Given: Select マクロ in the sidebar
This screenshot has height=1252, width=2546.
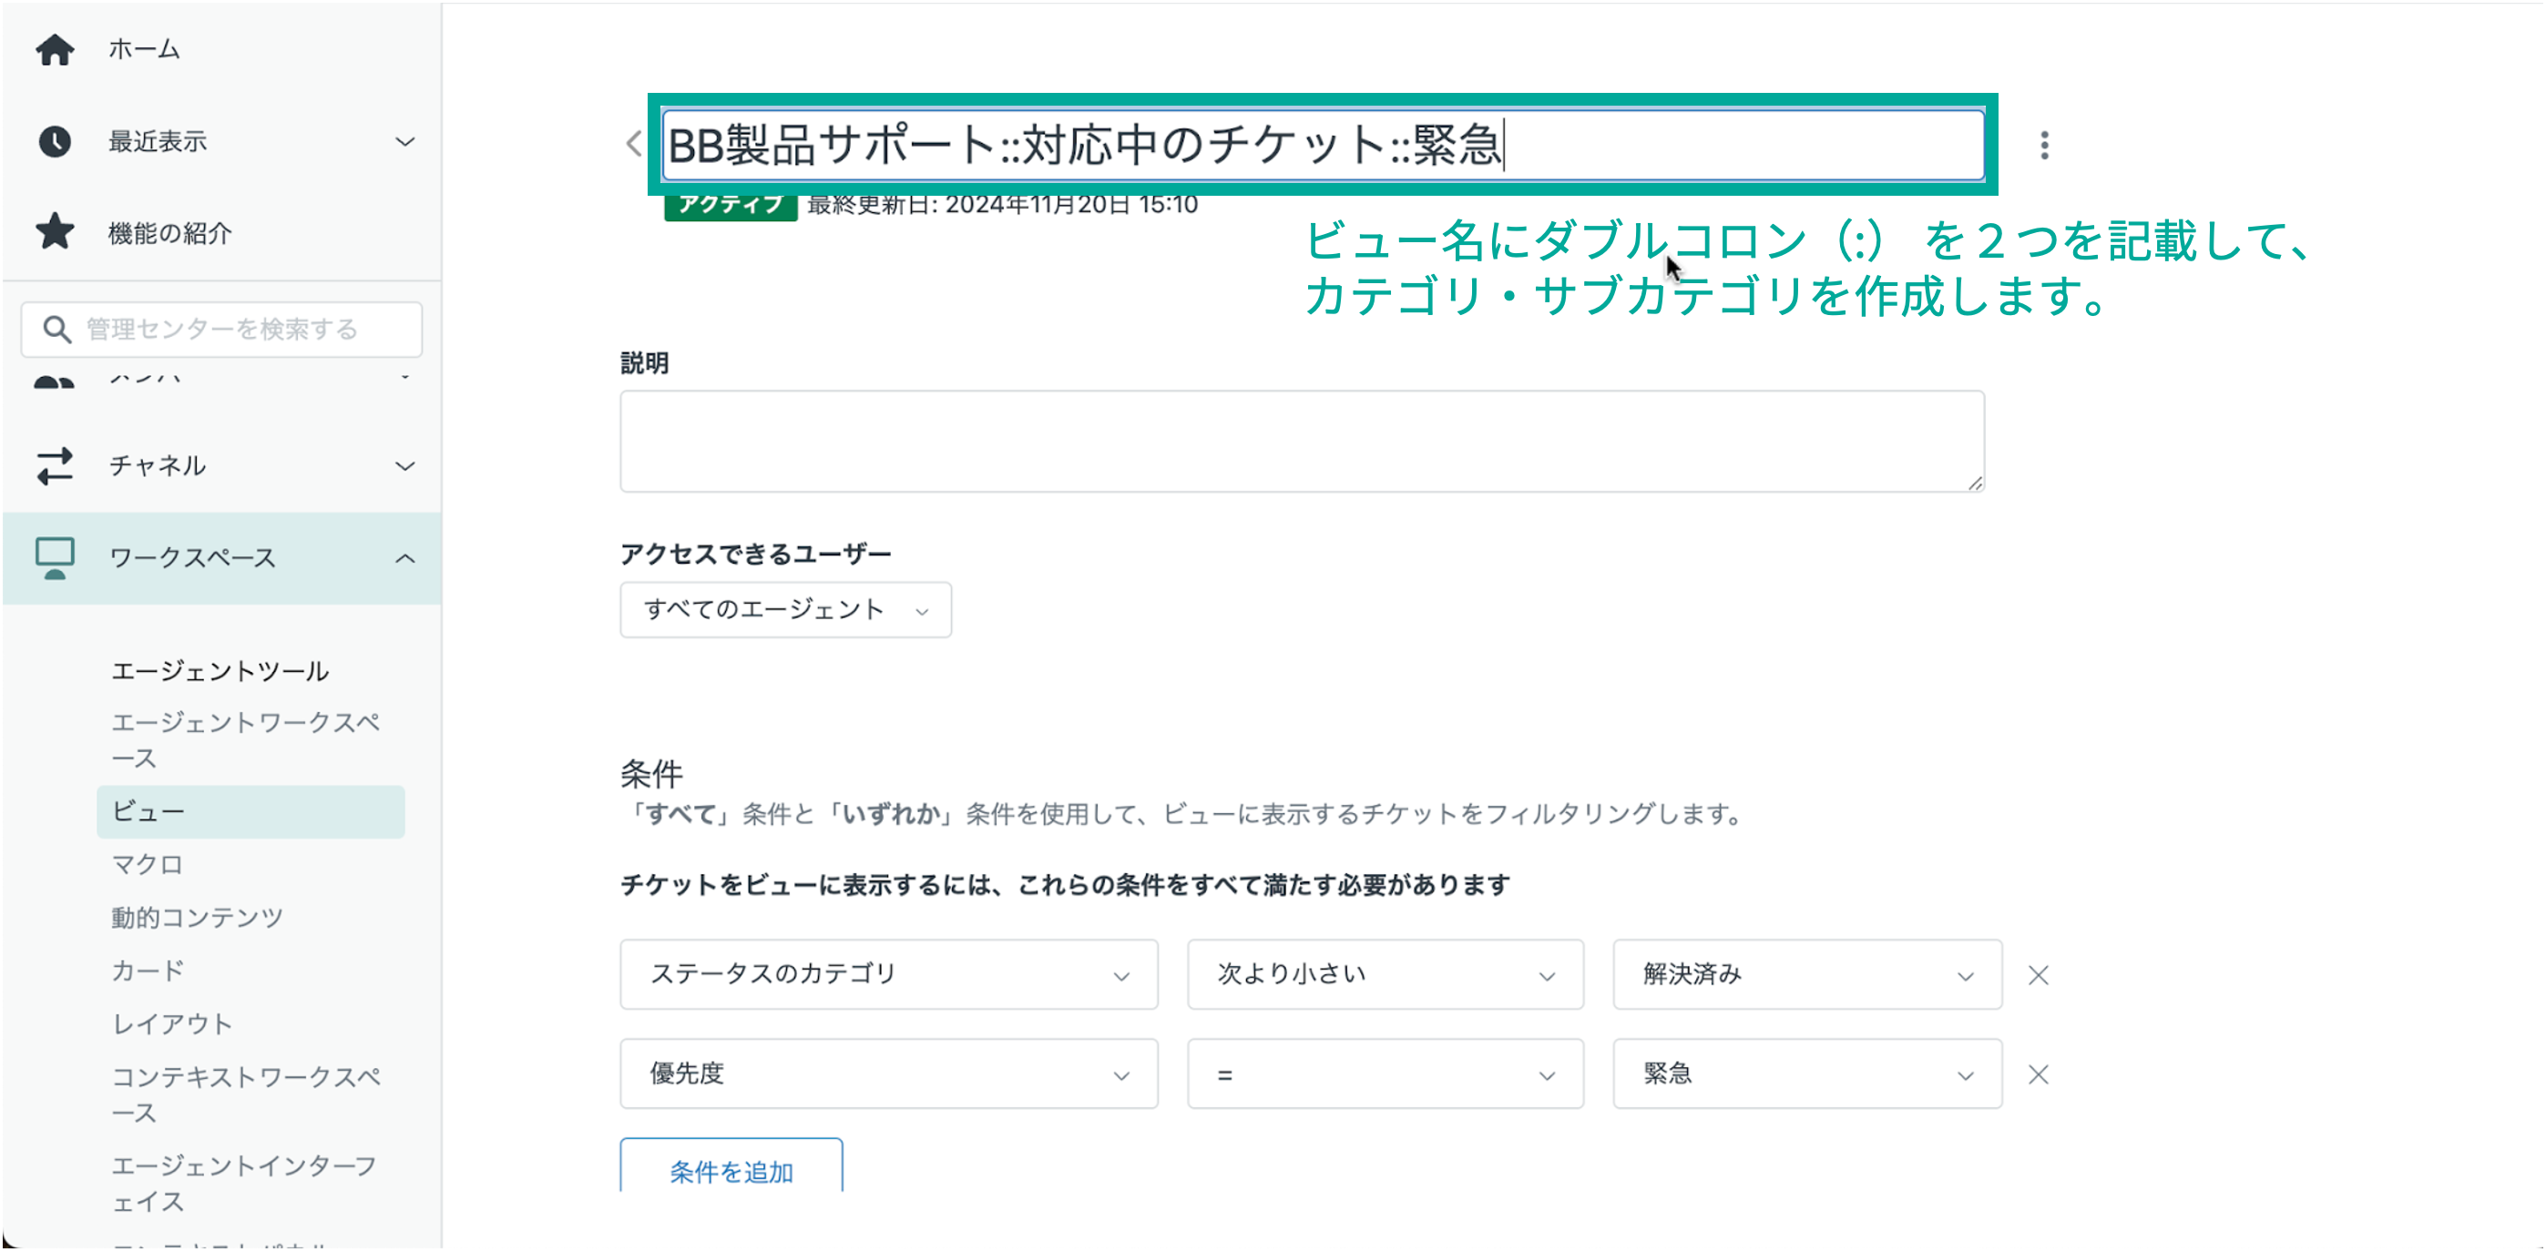Looking at the screenshot, I should [x=148, y=865].
